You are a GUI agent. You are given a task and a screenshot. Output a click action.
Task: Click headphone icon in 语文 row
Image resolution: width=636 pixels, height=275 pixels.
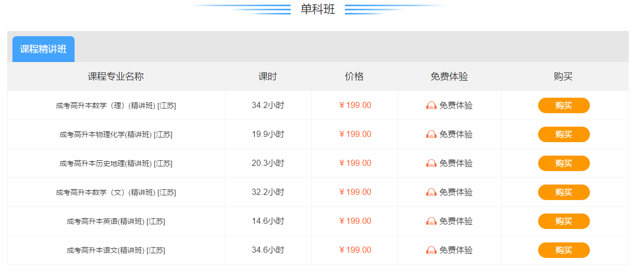(431, 250)
